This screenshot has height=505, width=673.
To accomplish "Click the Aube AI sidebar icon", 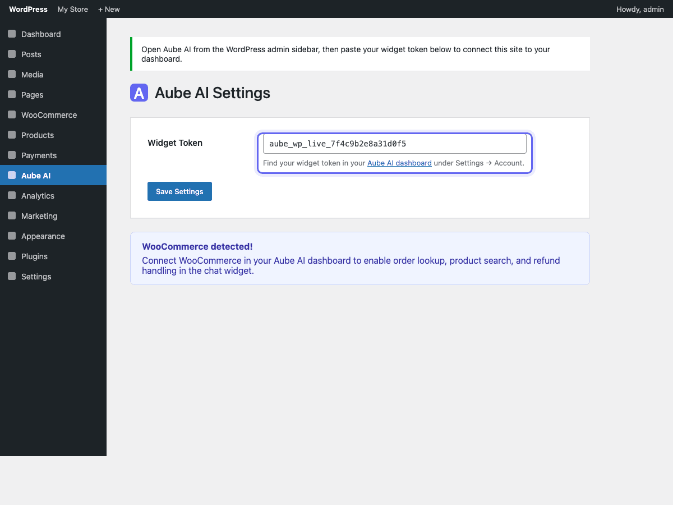I will pyautogui.click(x=12, y=176).
